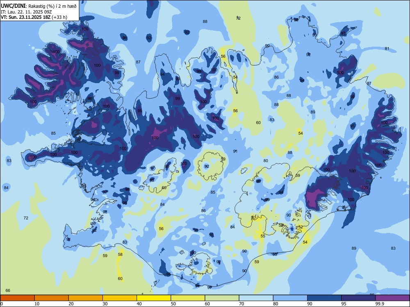Click the red-orange 0–10 legend swatch
410x307 pixels.
17,298
